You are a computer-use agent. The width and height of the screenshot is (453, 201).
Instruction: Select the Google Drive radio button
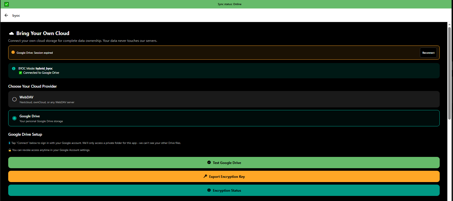click(14, 118)
